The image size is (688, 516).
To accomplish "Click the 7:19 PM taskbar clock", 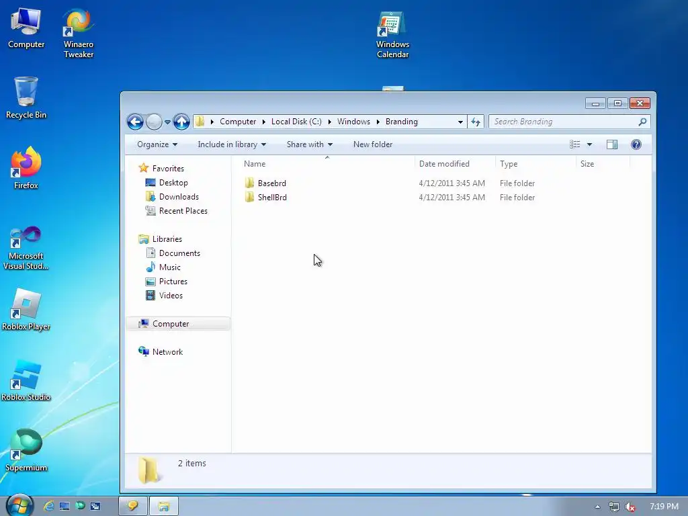I will click(x=664, y=507).
